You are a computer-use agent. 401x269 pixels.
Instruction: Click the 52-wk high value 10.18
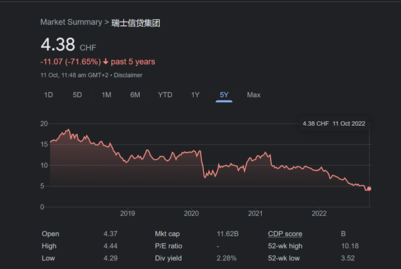[350, 246]
